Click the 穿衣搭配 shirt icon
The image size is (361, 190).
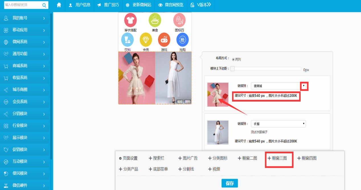pos(130,20)
